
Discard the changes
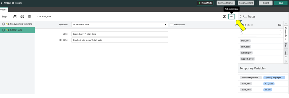click(265, 3)
